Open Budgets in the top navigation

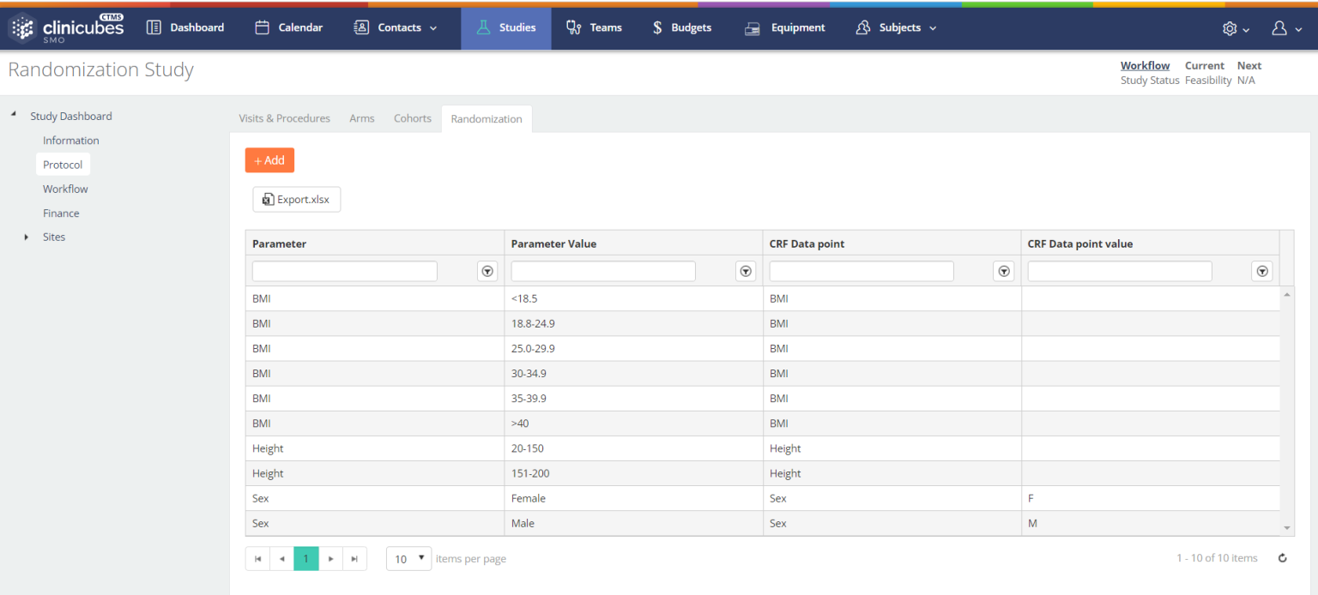pos(681,27)
